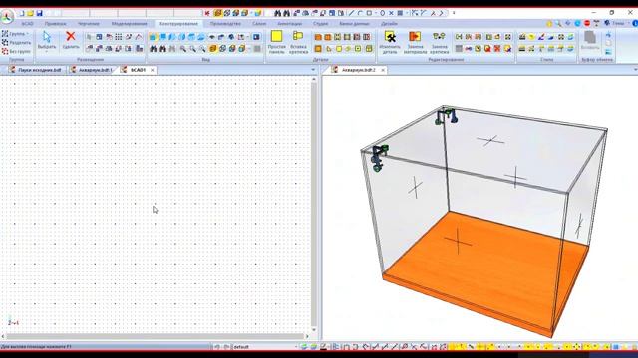
Task: Click the Save floppy disk icon
Action: 39,13
